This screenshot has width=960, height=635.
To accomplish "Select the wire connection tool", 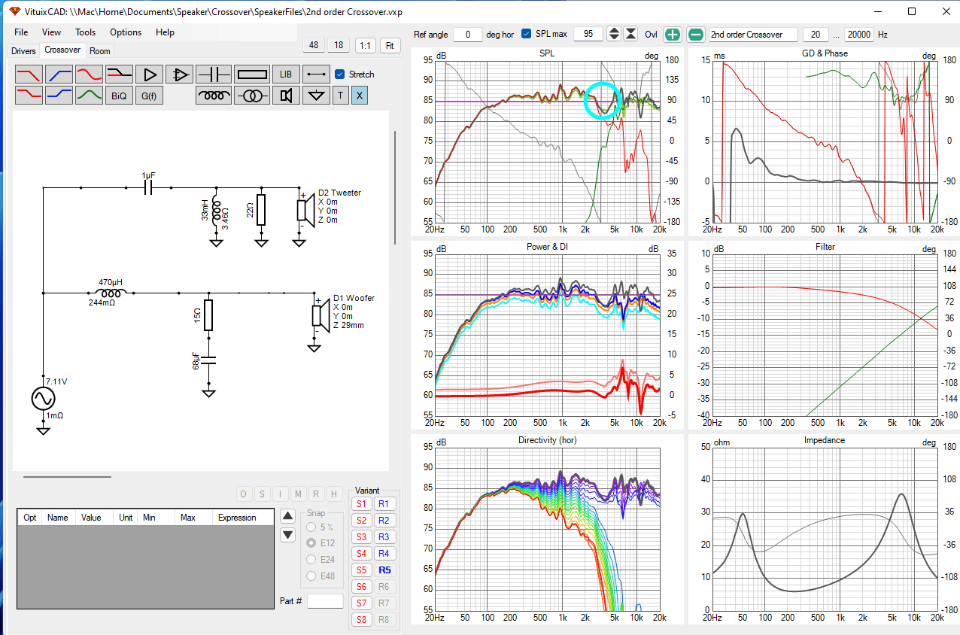I will [x=316, y=74].
